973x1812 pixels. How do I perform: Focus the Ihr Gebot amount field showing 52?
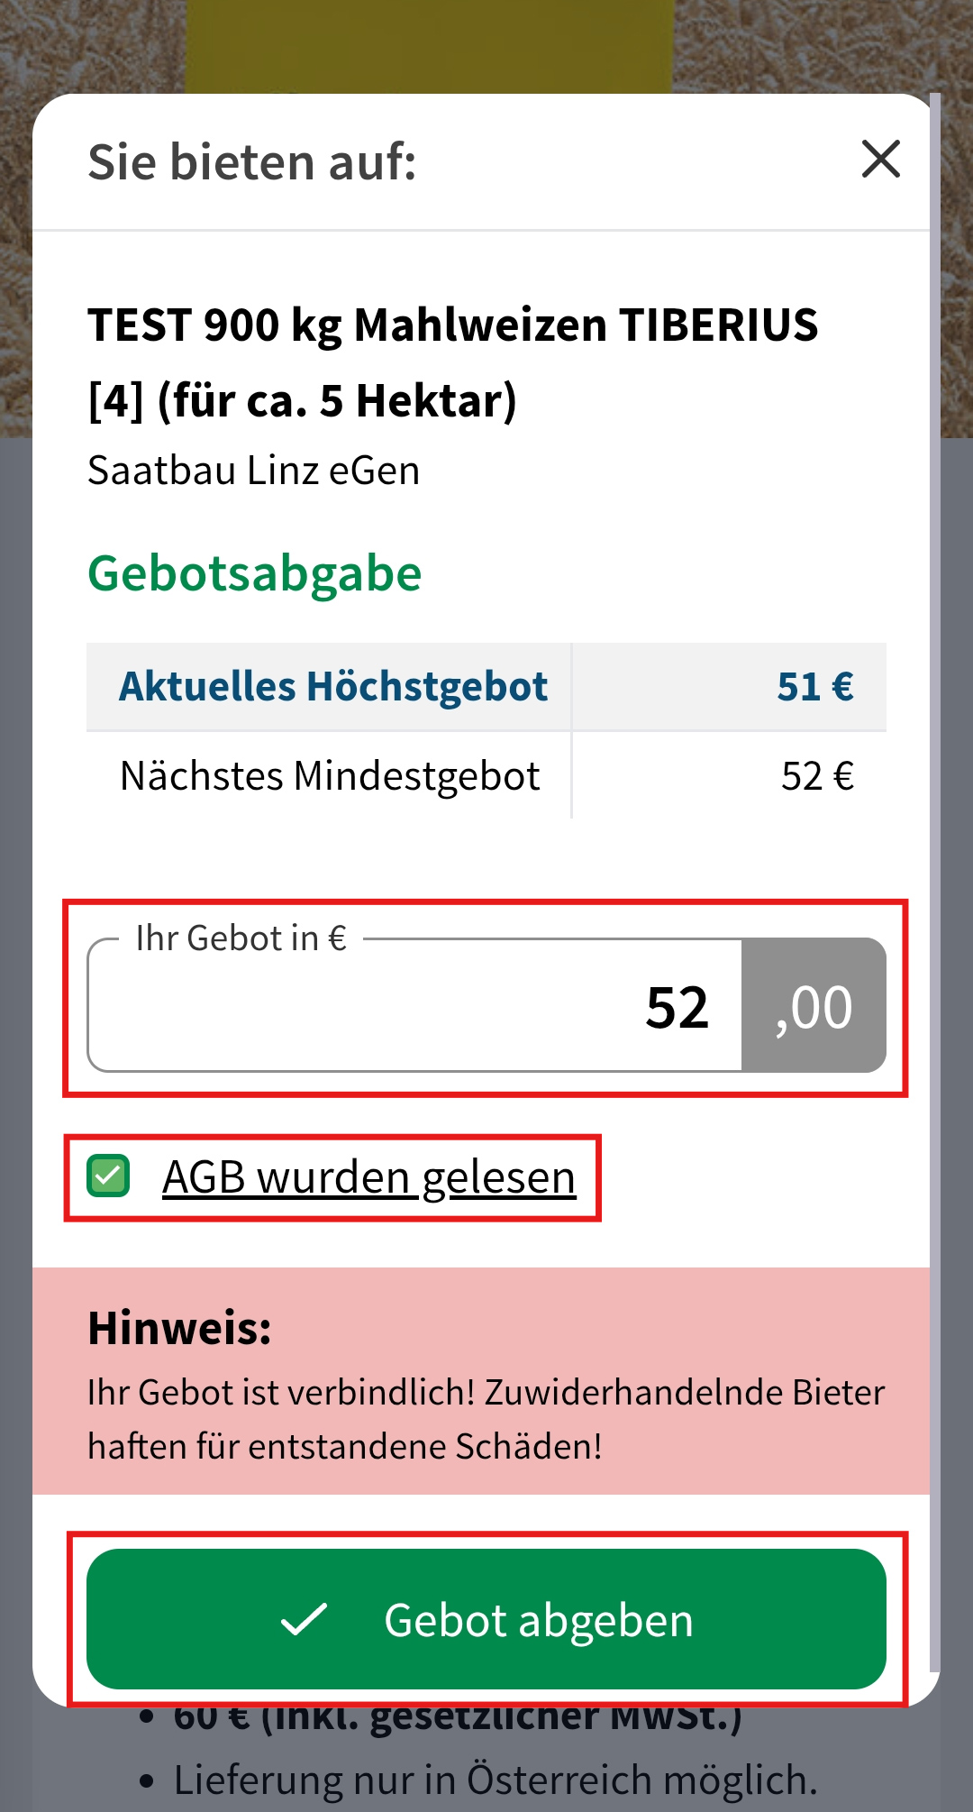(x=414, y=1005)
